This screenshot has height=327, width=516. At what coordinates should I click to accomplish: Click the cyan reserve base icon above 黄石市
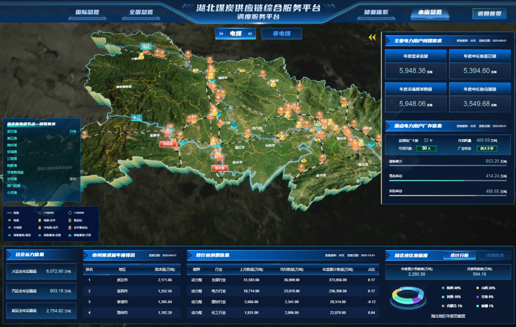point(372,144)
